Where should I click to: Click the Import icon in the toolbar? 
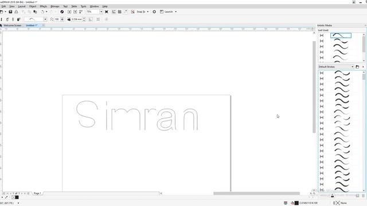tap(69, 11)
